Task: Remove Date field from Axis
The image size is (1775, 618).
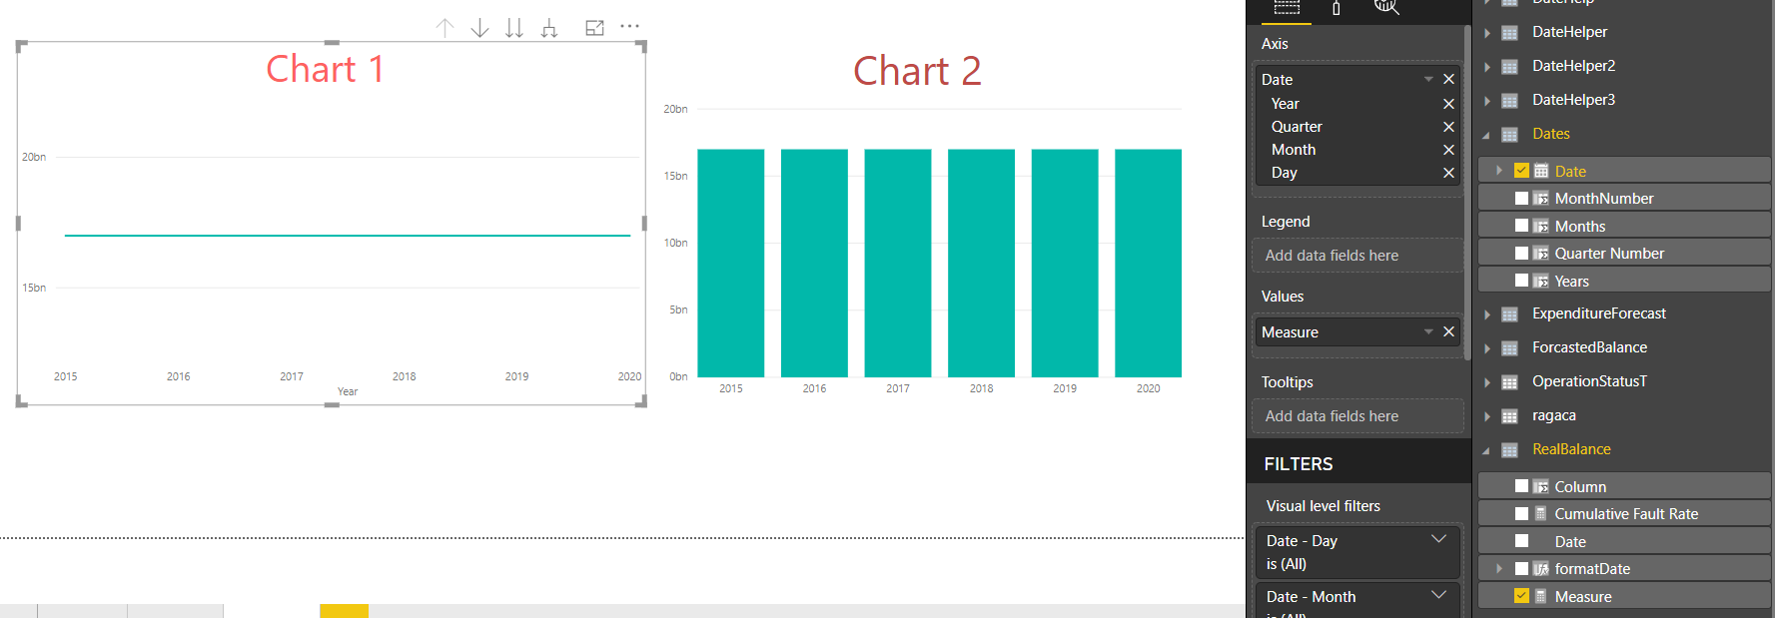Action: coord(1448,79)
